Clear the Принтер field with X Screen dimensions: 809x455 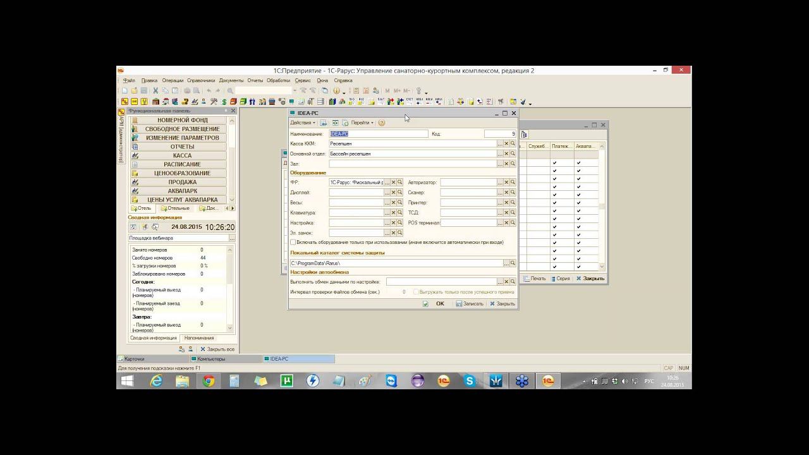506,202
